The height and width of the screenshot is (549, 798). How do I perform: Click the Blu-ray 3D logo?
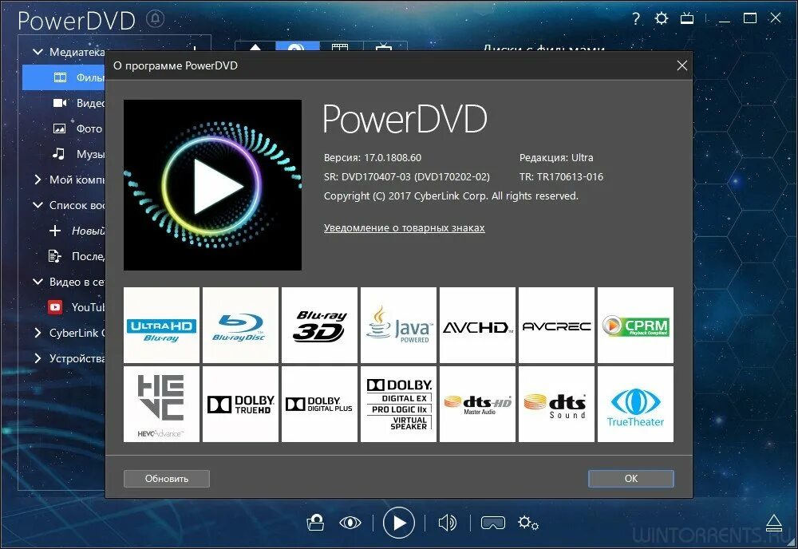coord(320,325)
